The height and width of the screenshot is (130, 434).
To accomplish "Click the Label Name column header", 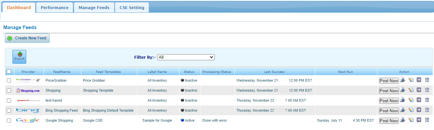I will coord(157,72).
